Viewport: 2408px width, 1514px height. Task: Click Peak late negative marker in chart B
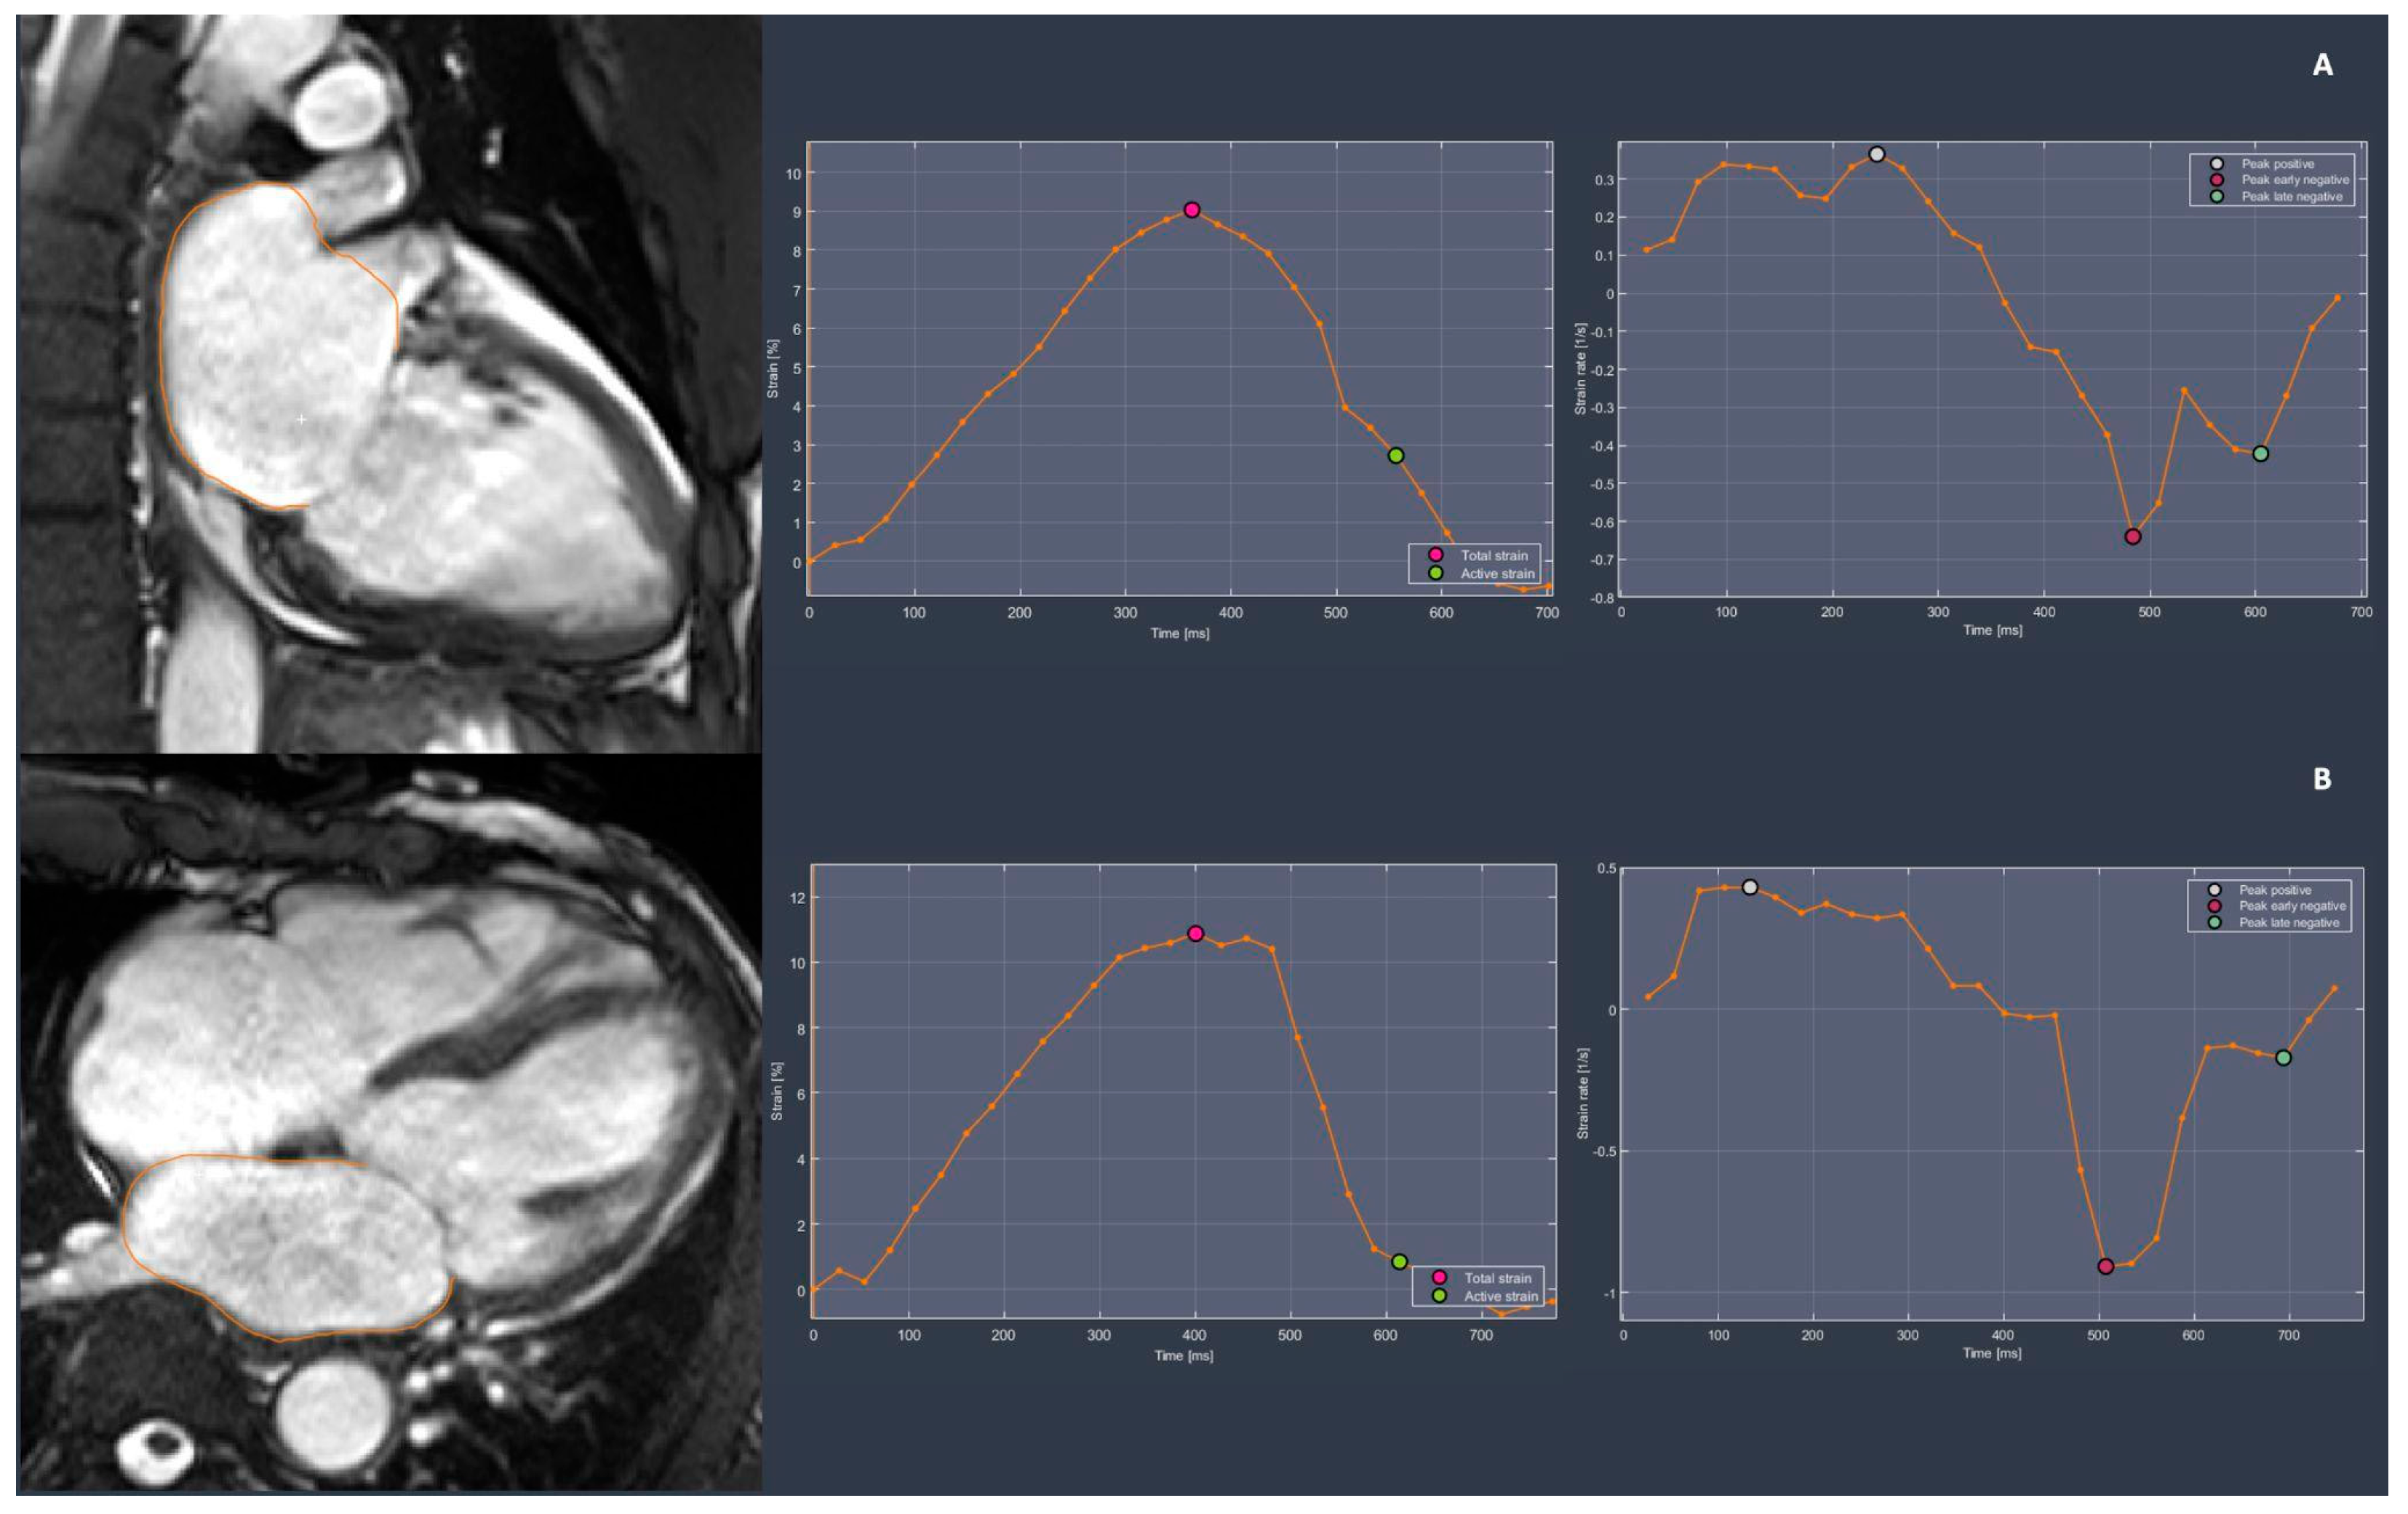2283,1058
